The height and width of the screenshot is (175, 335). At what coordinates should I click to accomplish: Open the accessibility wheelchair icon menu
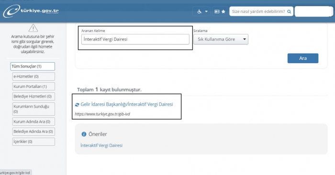tap(200, 11)
